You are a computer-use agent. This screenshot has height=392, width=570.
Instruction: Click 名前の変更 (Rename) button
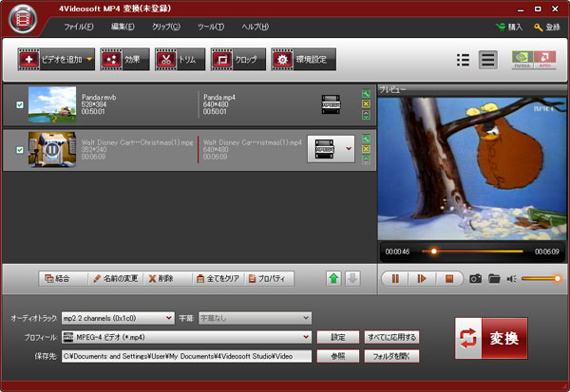point(116,279)
